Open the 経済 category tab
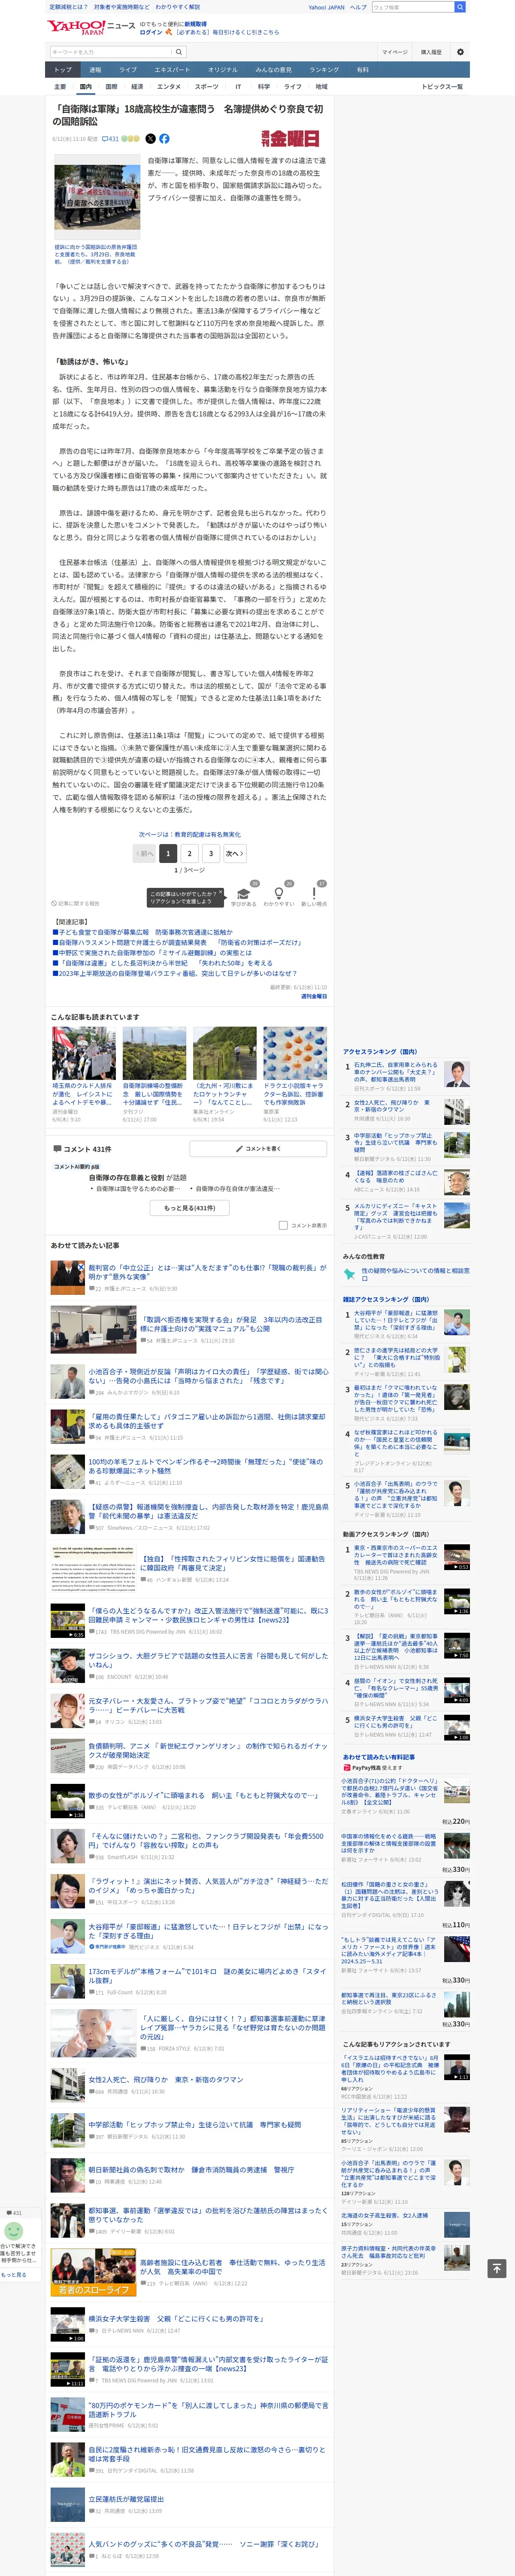This screenshot has height=2576, width=515. coord(137,87)
